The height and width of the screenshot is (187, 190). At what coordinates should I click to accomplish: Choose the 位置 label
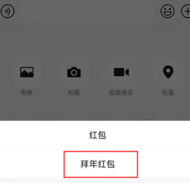click(x=168, y=92)
